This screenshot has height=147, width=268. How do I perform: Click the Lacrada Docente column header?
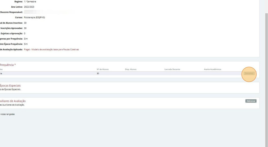pos(172,69)
